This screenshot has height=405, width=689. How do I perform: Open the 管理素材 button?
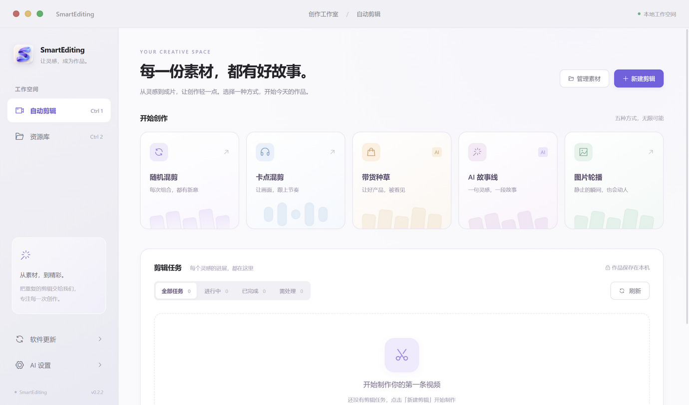pyautogui.click(x=584, y=78)
